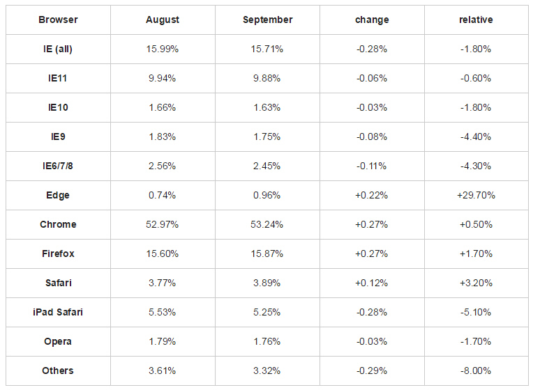
Task: Click Chrome's August value 52.97%
Action: pyautogui.click(x=163, y=224)
